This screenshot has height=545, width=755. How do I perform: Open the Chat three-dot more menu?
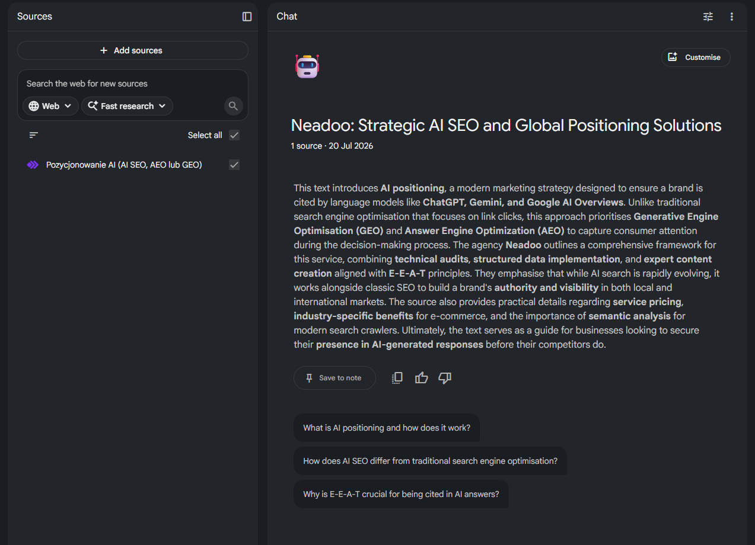[732, 17]
